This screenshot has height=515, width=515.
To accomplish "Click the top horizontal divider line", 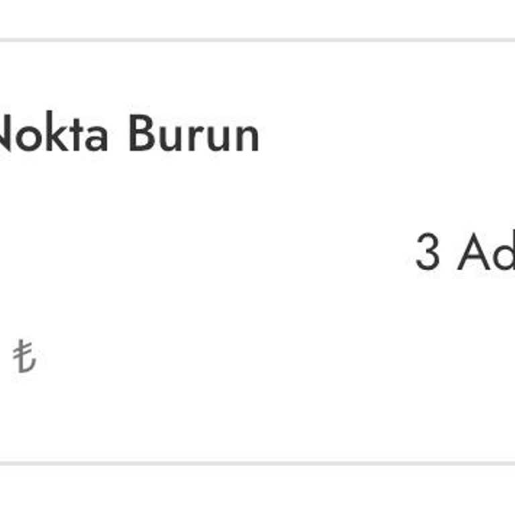I will (257, 40).
